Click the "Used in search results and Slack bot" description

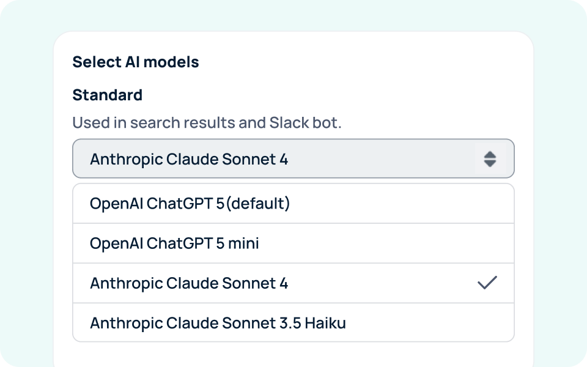[x=207, y=122]
